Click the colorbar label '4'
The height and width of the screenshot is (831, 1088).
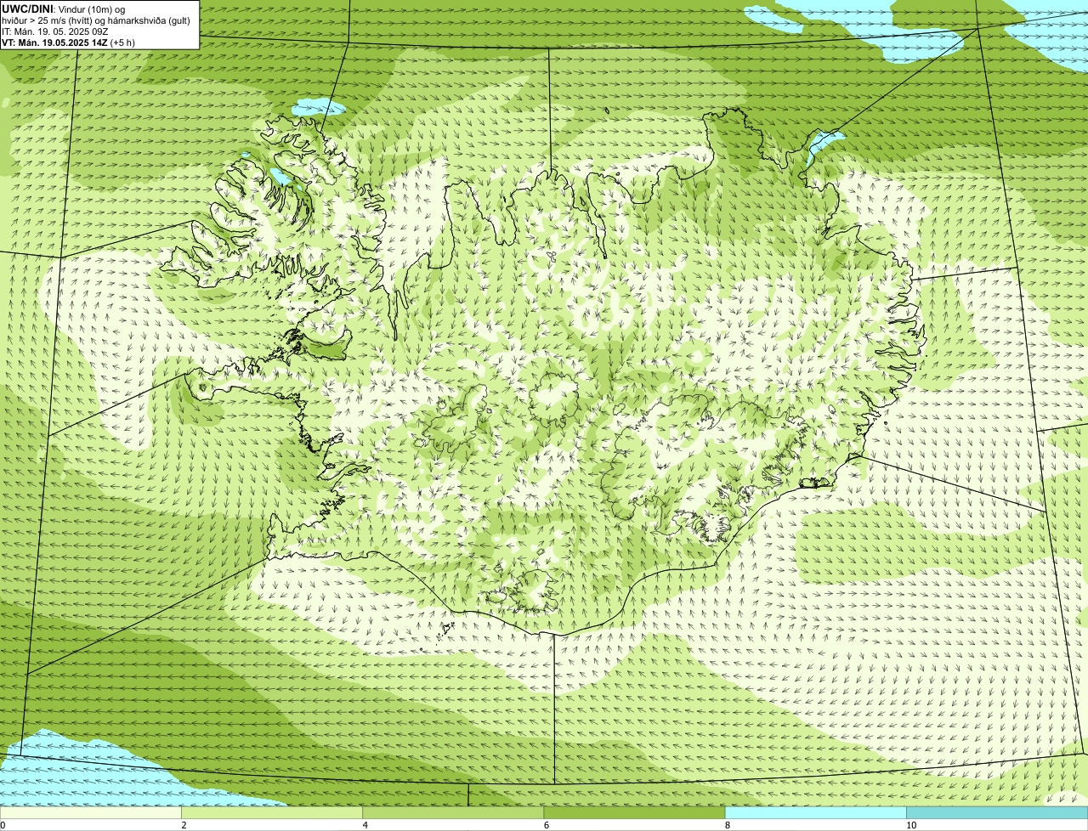click(365, 825)
